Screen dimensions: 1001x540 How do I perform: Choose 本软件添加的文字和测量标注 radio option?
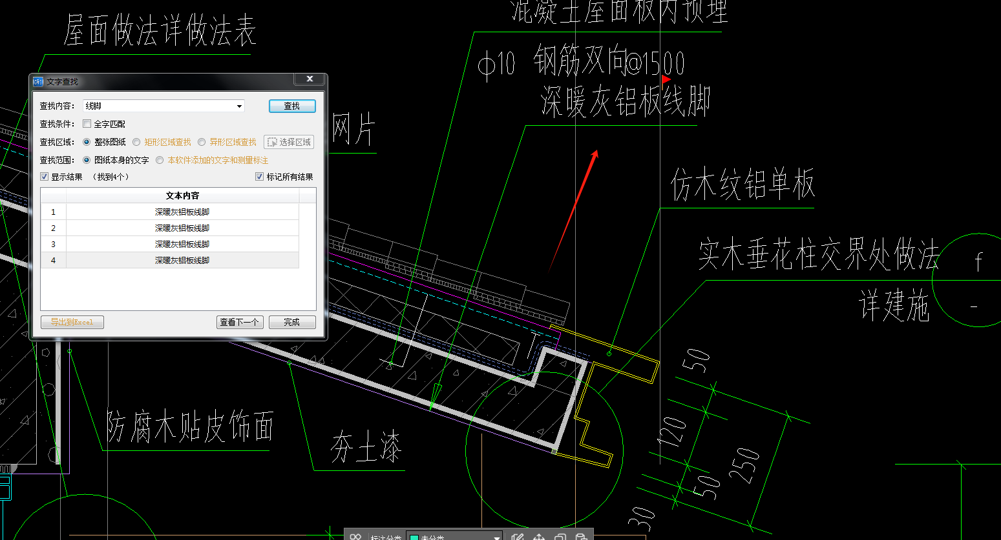(x=160, y=160)
